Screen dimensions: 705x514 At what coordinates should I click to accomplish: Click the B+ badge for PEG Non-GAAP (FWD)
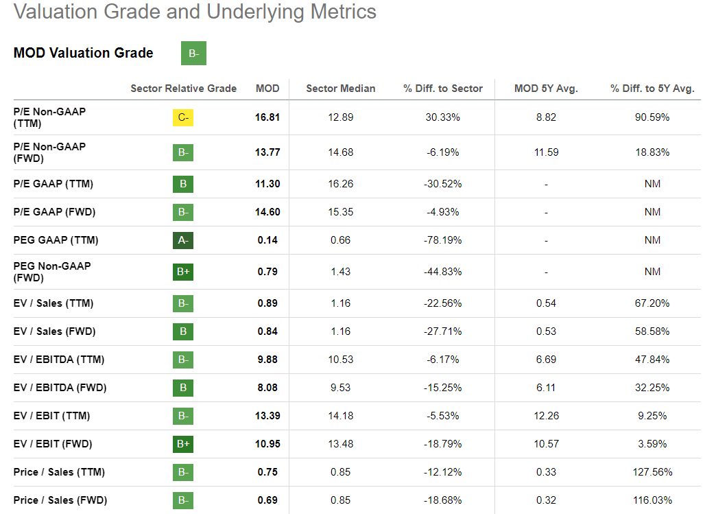coord(183,272)
